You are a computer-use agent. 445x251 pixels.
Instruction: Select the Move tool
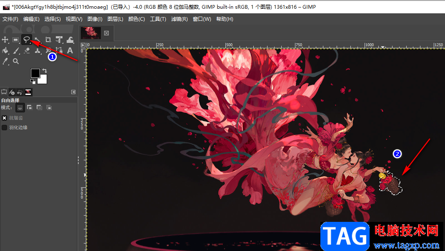(5, 40)
